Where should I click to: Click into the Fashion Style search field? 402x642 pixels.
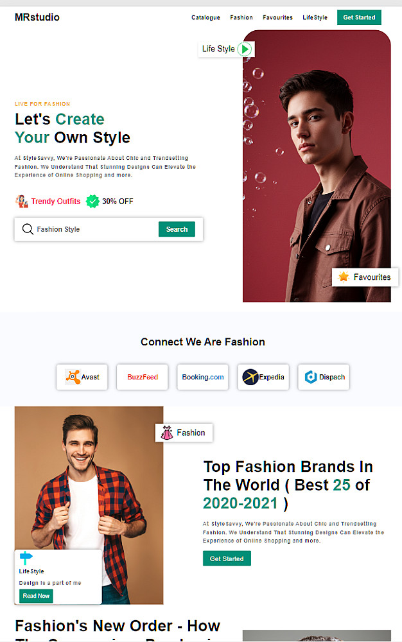(95, 229)
